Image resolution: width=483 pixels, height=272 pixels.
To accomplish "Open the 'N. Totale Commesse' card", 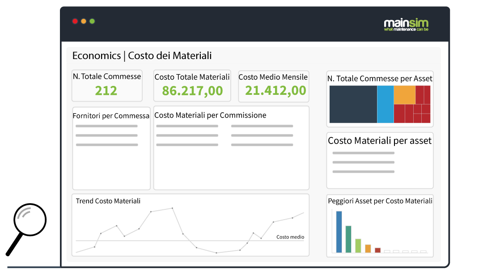I will pyautogui.click(x=107, y=85).
